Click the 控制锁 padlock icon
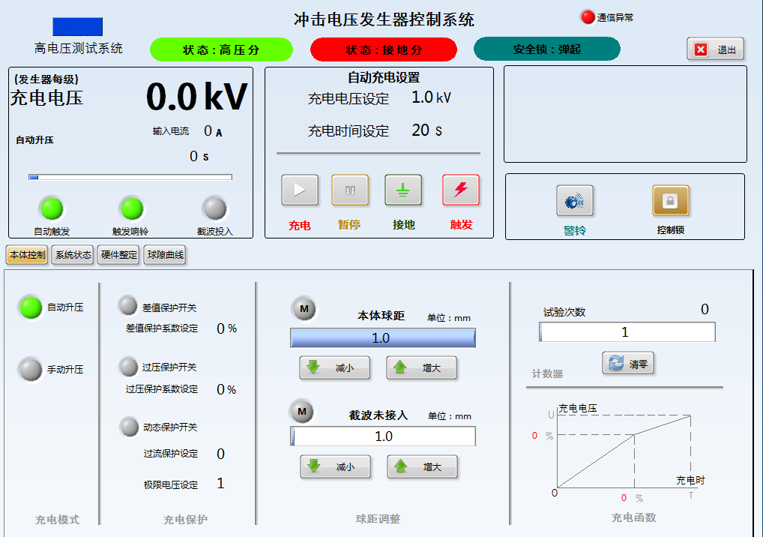Viewport: 763px width, 537px height. (x=670, y=201)
